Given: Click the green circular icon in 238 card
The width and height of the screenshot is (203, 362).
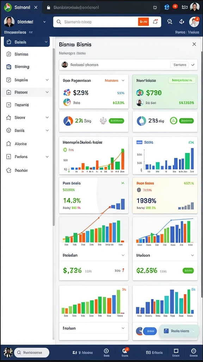Looking at the screenshot, I should (173, 121).
